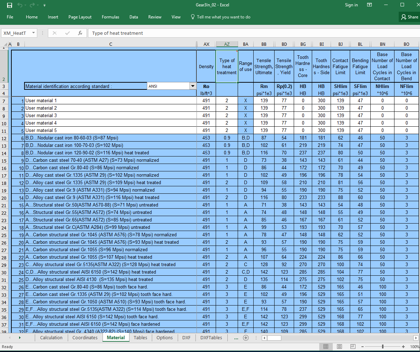Switch to Page Layout view icon
420x352 pixels.
pos(339,347)
